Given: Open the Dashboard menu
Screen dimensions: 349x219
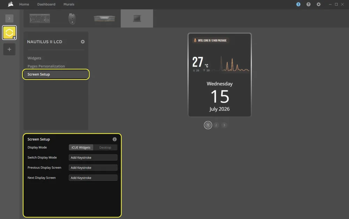Looking at the screenshot, I should tap(46, 4).
